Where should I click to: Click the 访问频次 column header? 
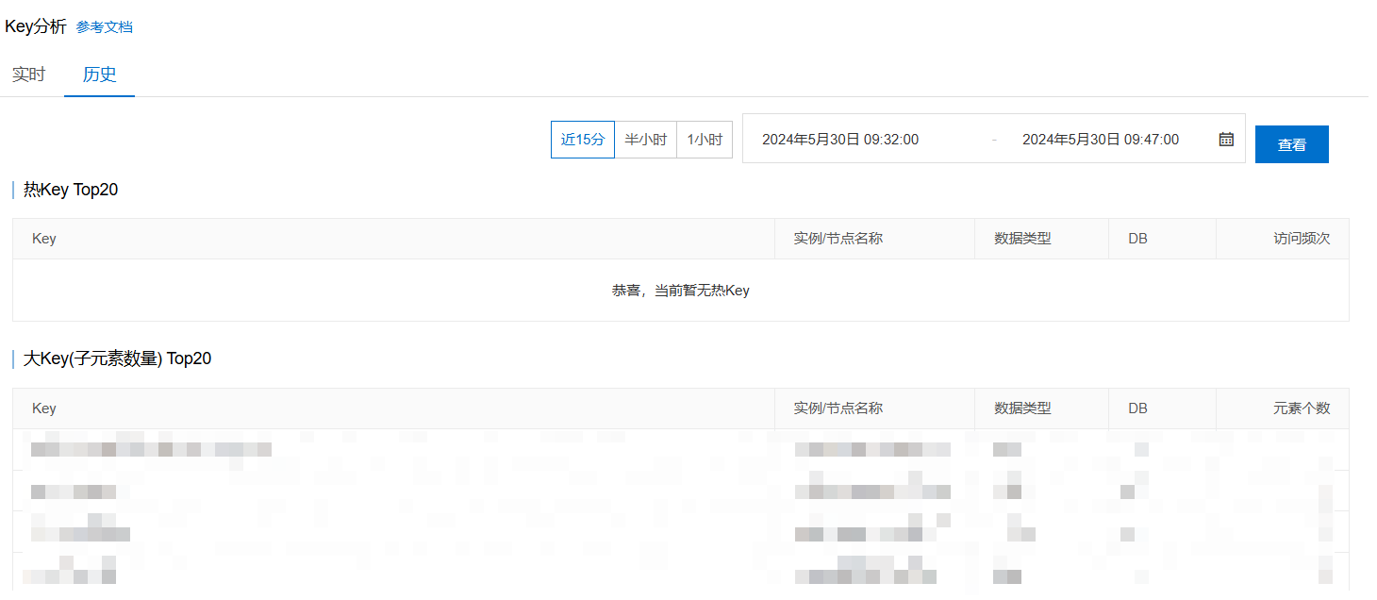point(1301,239)
